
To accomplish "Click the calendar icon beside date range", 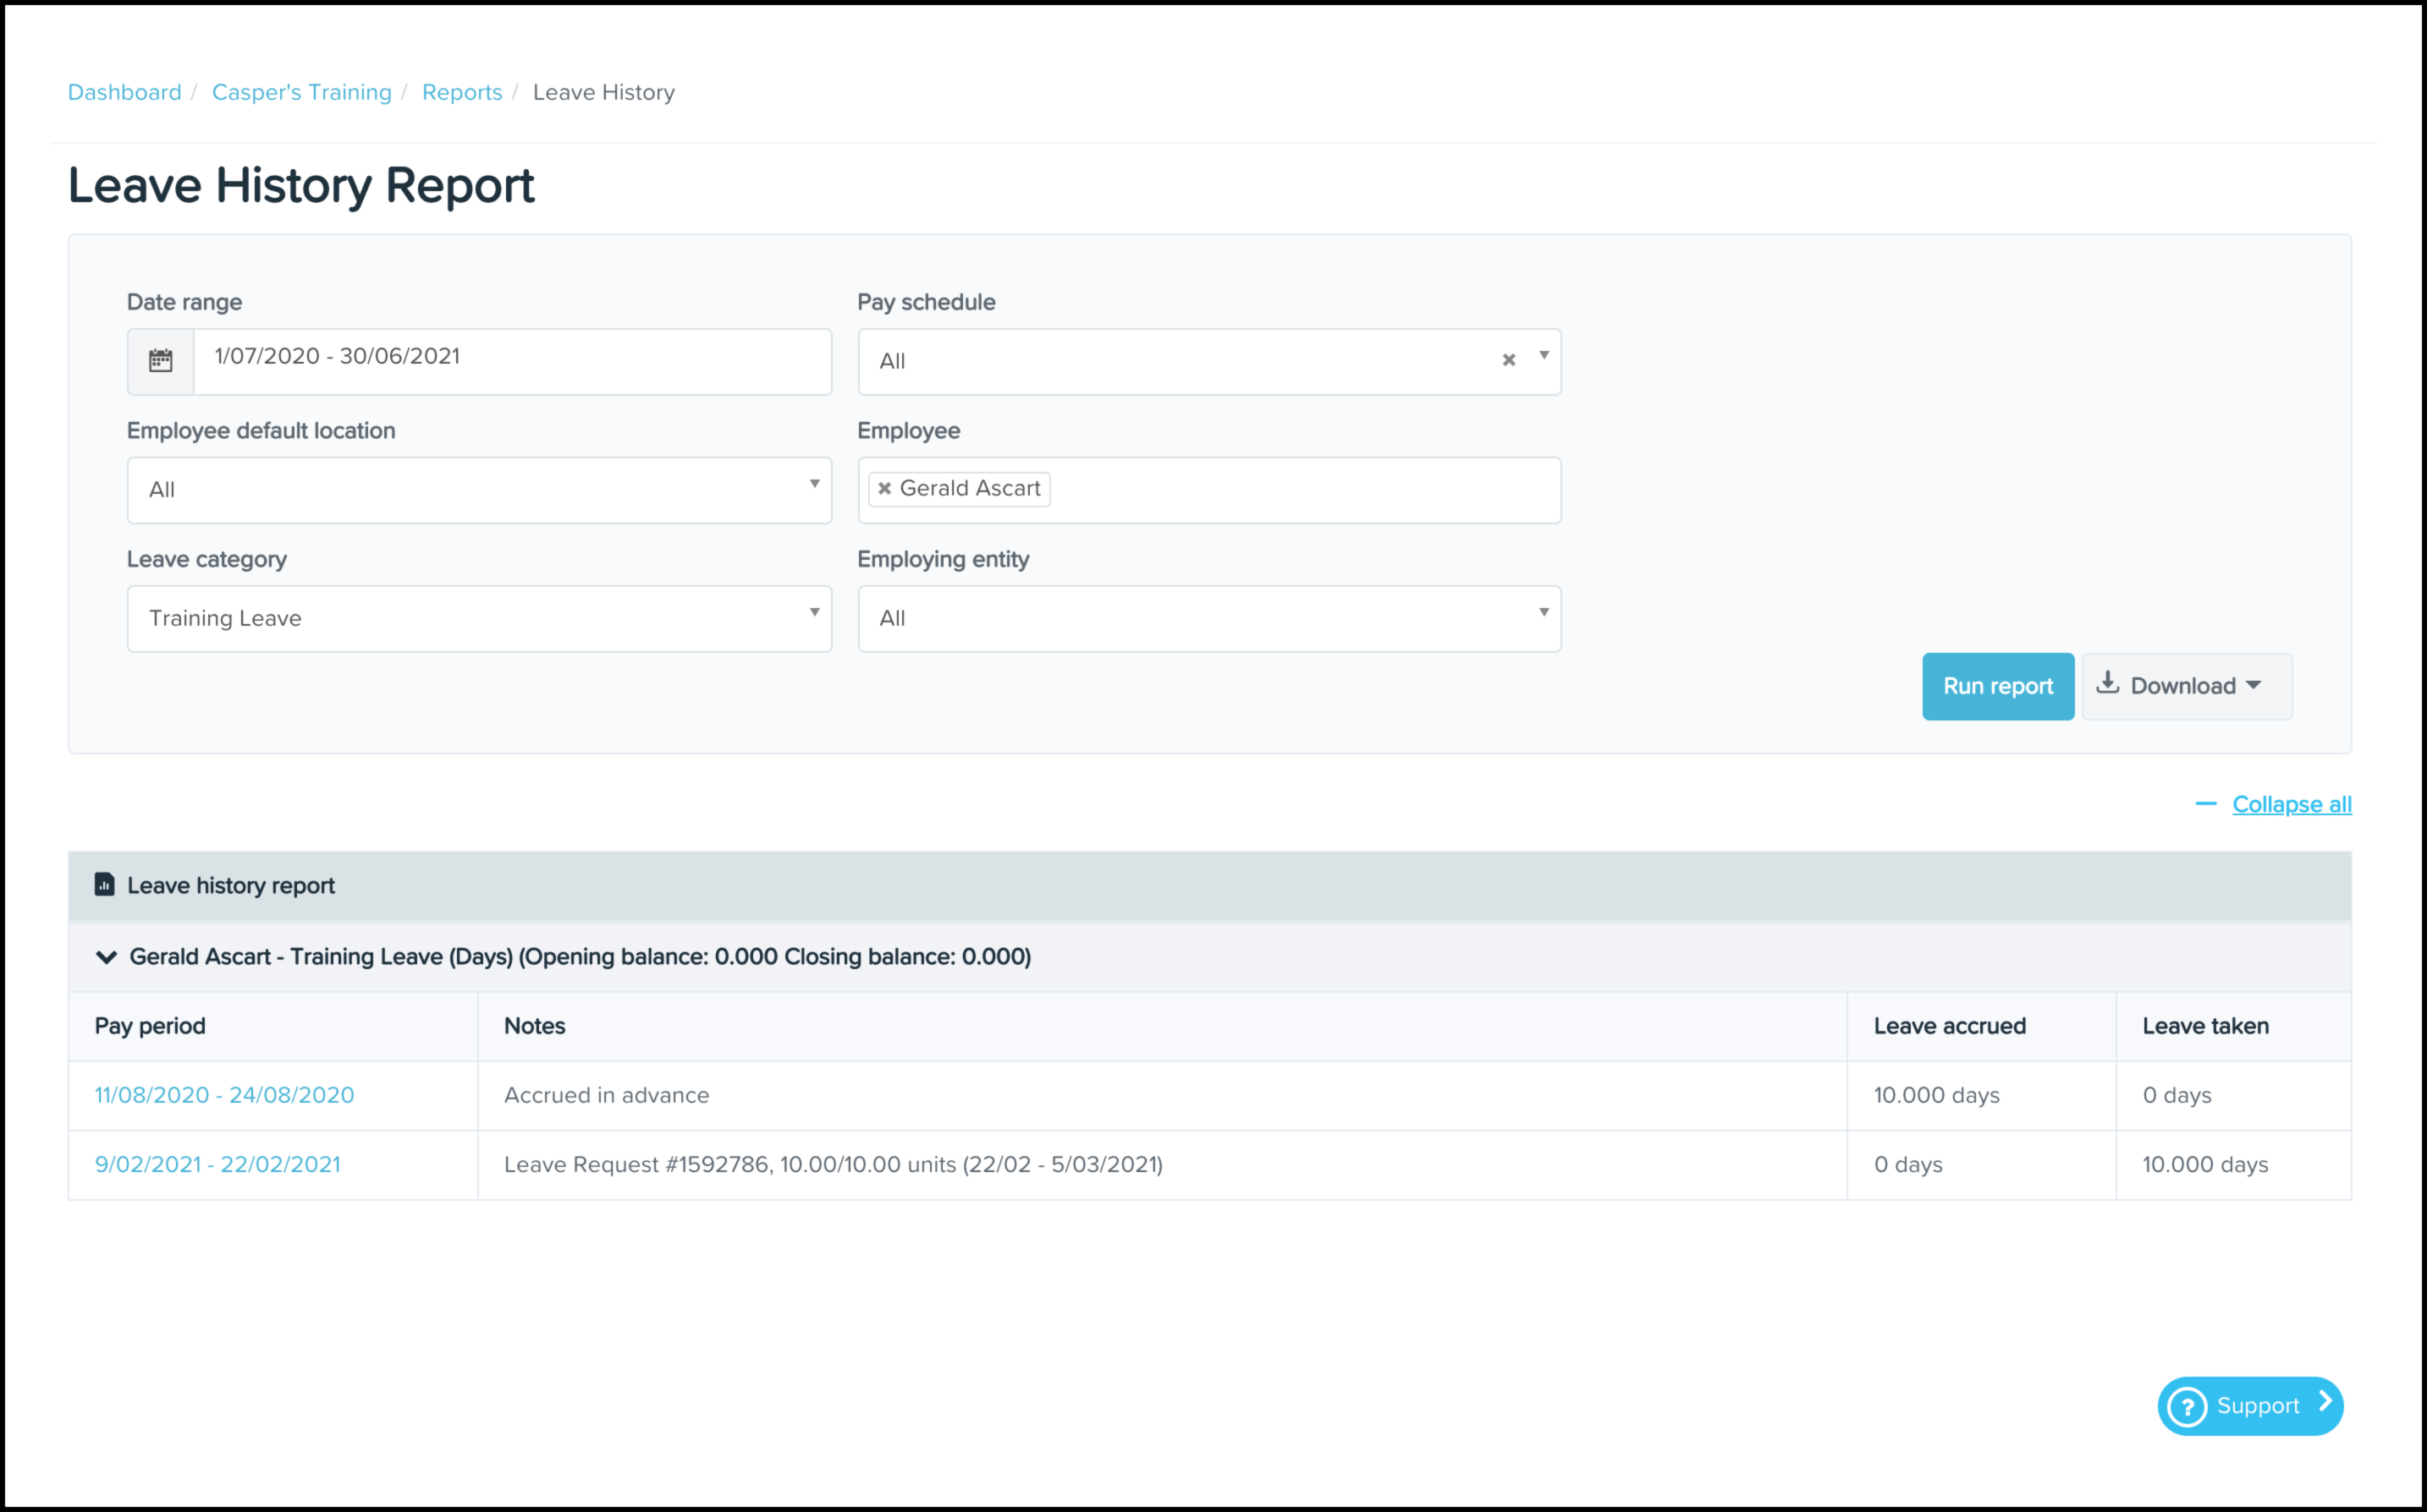I will [x=160, y=361].
